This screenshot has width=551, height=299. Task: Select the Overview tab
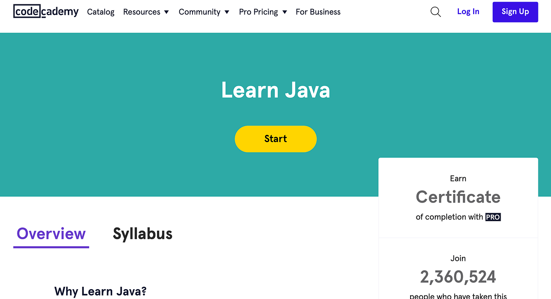pyautogui.click(x=51, y=234)
